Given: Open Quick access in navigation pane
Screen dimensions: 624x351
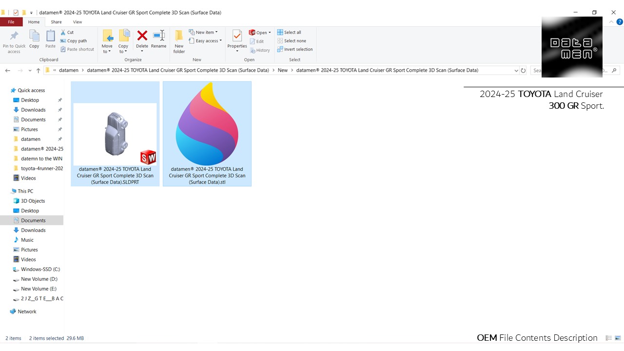Looking at the screenshot, I should (31, 90).
